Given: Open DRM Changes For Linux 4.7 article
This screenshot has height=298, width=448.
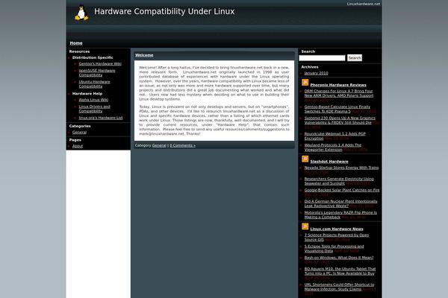Looking at the screenshot, I should tap(339, 93).
